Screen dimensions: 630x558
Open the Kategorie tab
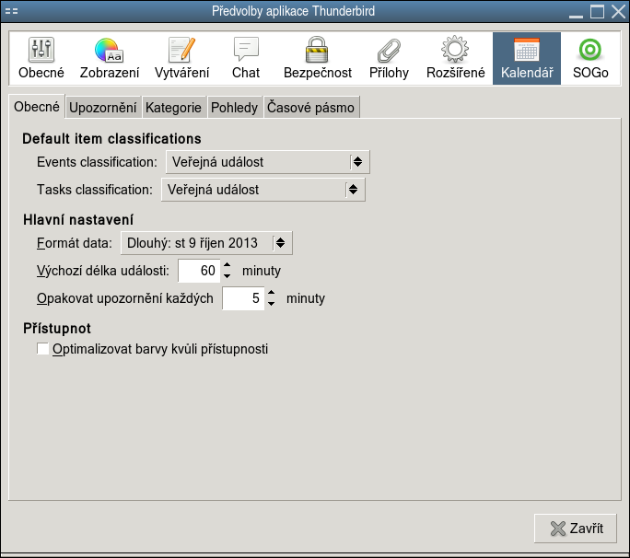[x=173, y=108]
